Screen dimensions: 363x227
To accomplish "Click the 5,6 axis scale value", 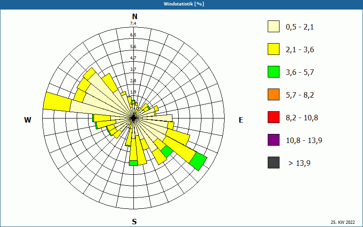I will (x=133, y=47).
